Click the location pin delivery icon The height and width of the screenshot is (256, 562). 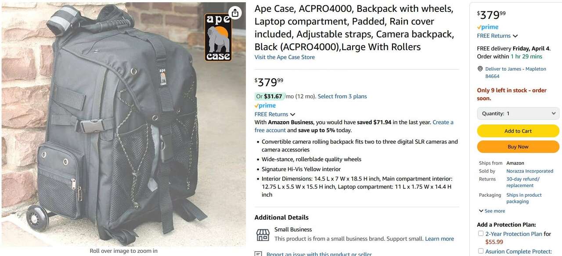tap(480, 69)
